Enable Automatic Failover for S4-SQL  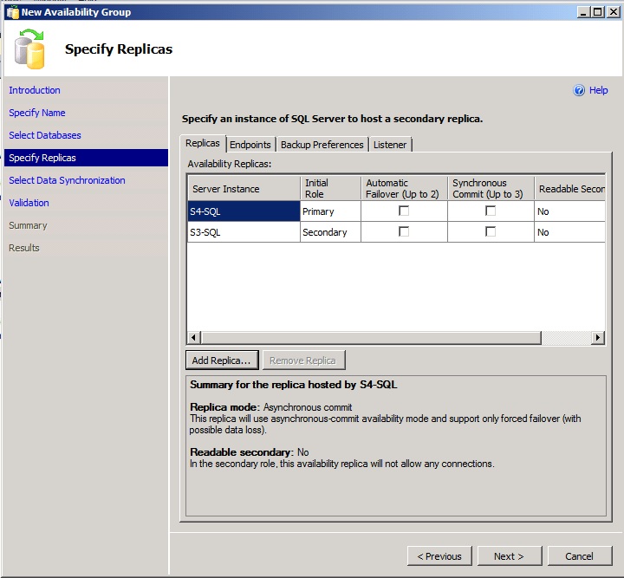coord(404,211)
